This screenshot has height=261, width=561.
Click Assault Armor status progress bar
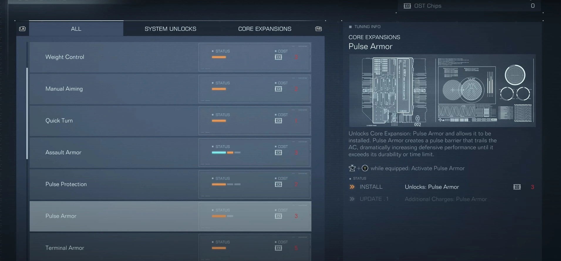tap(226, 153)
